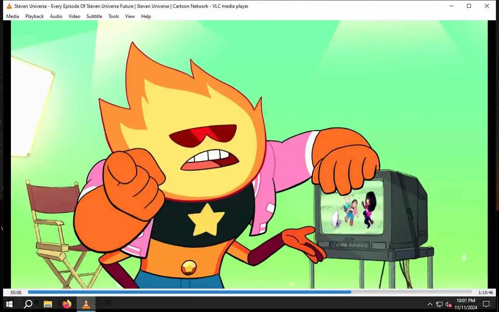Open the Subtitle menu

[94, 16]
